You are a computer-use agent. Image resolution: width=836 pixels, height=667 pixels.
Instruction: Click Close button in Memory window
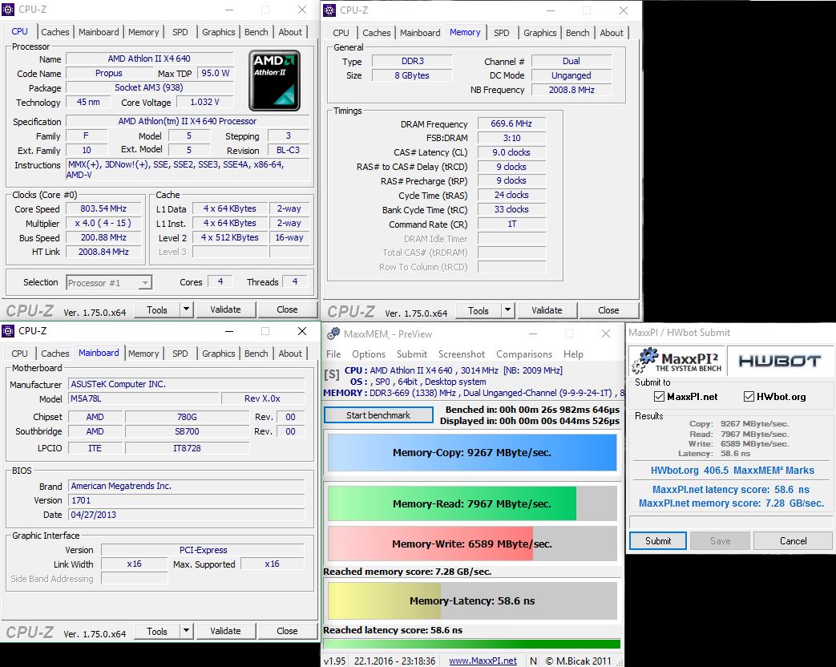[608, 309]
